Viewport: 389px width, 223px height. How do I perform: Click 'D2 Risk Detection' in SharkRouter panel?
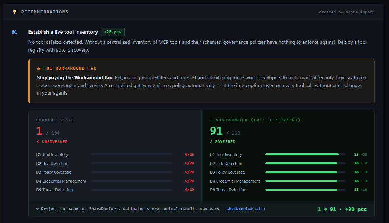point(226,164)
